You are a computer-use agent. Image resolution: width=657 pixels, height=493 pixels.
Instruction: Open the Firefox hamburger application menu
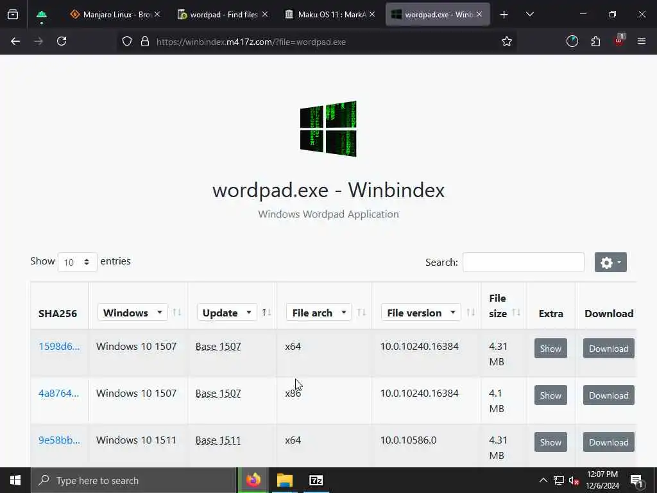coord(642,42)
